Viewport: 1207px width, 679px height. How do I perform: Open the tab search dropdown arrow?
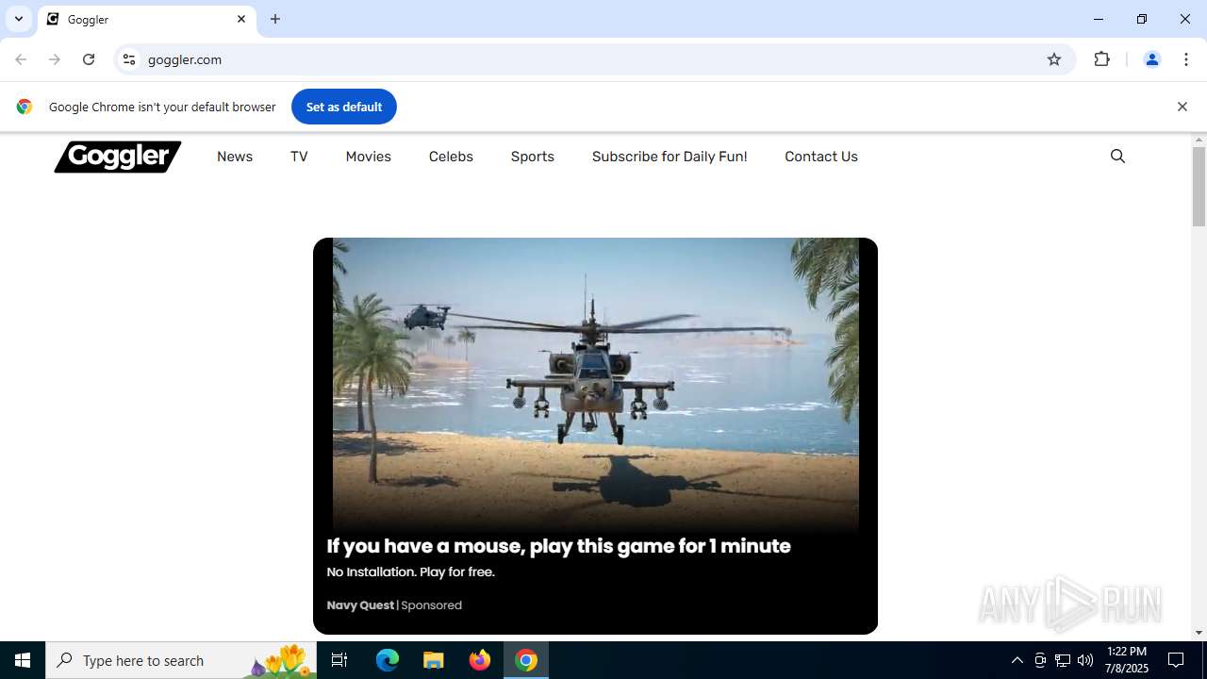pos(19,19)
